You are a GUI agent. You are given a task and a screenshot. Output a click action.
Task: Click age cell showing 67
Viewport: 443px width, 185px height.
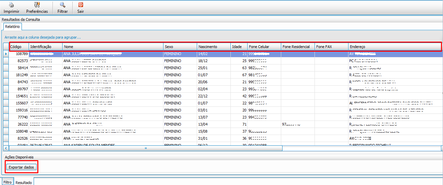239,75
